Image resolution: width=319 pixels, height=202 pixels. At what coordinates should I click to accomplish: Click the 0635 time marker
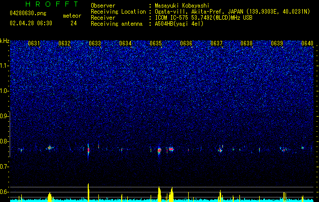pyautogui.click(x=156, y=43)
